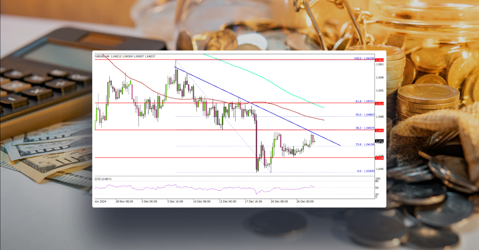Select the red 1.063 price tag

point(379,60)
